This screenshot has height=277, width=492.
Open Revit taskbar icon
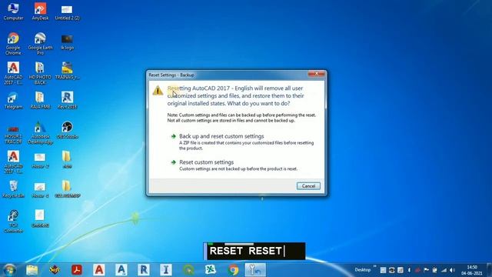point(144,270)
